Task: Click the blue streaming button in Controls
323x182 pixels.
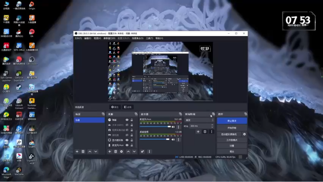Action: 232,121
